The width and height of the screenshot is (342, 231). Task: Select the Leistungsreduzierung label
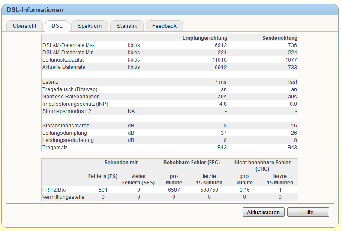pyautogui.click(x=68, y=140)
